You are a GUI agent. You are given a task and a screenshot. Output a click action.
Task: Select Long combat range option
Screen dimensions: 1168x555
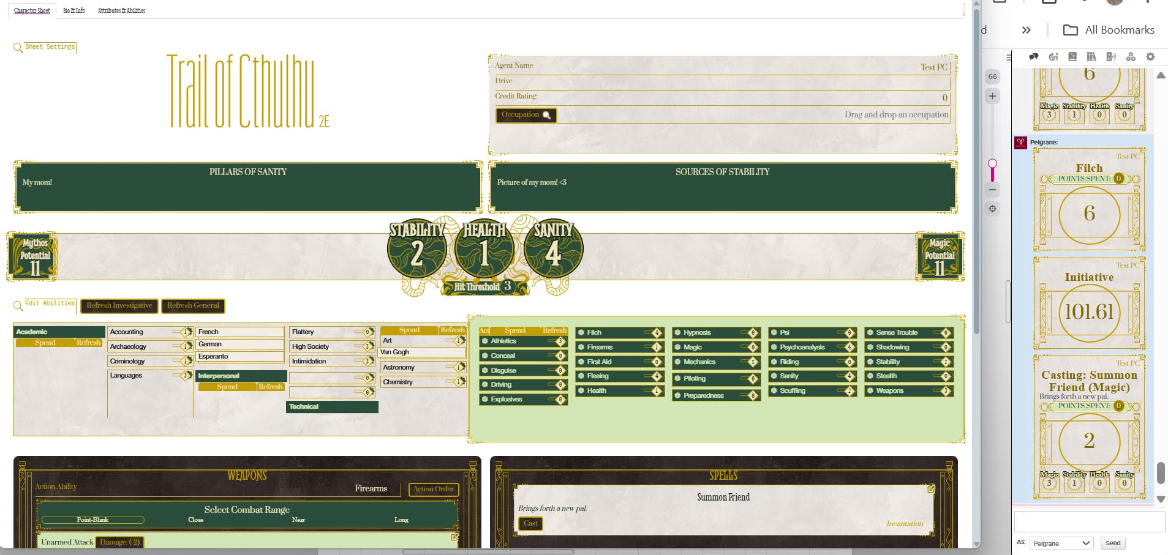(x=401, y=520)
